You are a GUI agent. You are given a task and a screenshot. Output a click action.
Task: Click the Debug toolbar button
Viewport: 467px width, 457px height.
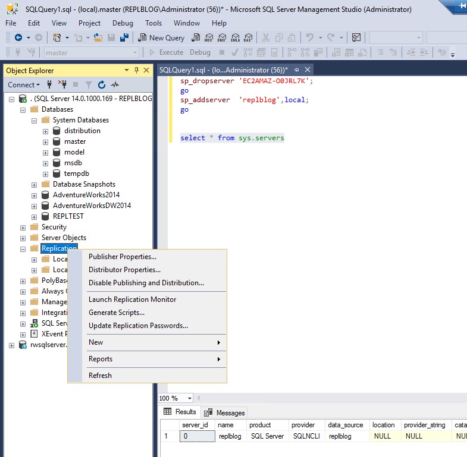click(x=200, y=52)
